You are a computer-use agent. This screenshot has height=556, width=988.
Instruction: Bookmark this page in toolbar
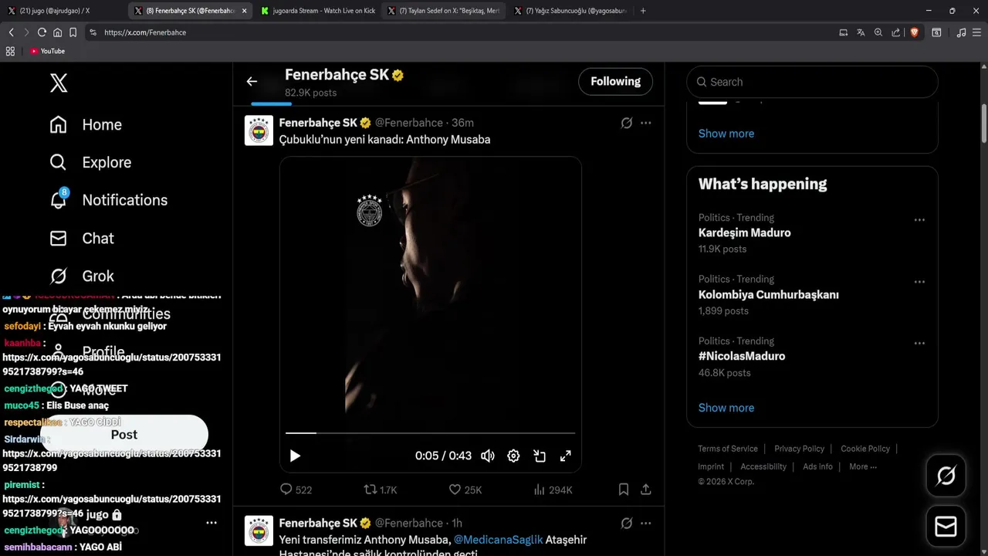pyautogui.click(x=73, y=32)
